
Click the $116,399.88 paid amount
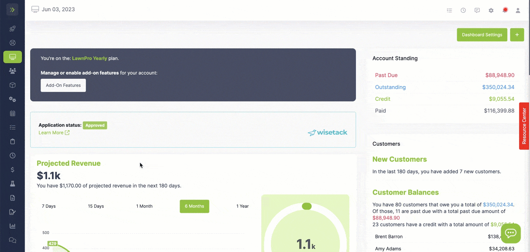[499, 111]
